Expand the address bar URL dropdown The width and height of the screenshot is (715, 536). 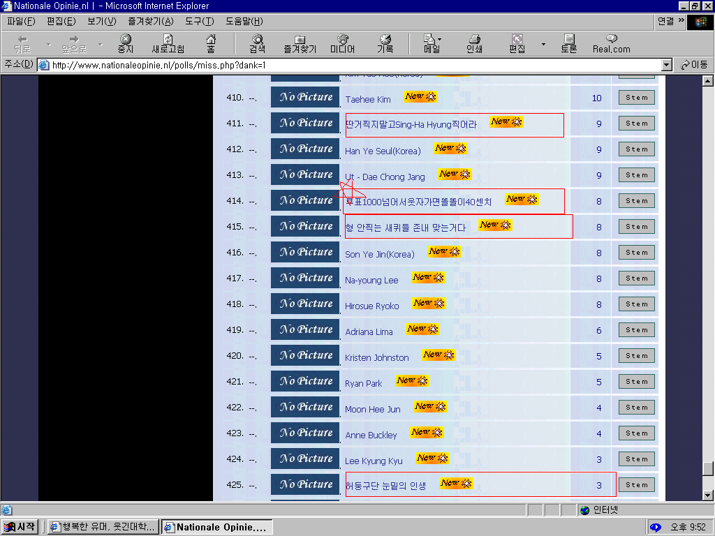click(667, 65)
